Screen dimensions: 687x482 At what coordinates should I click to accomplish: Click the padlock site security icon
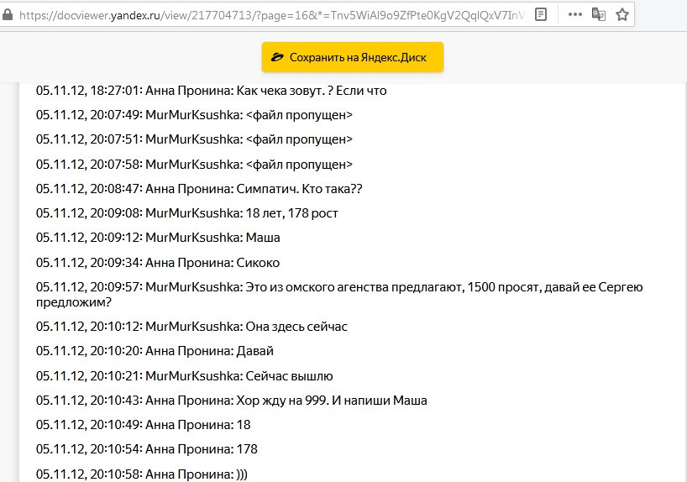click(7, 15)
